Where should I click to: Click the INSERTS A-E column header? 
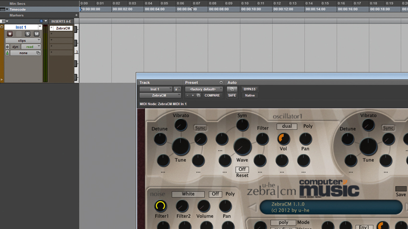pyautogui.click(x=61, y=21)
